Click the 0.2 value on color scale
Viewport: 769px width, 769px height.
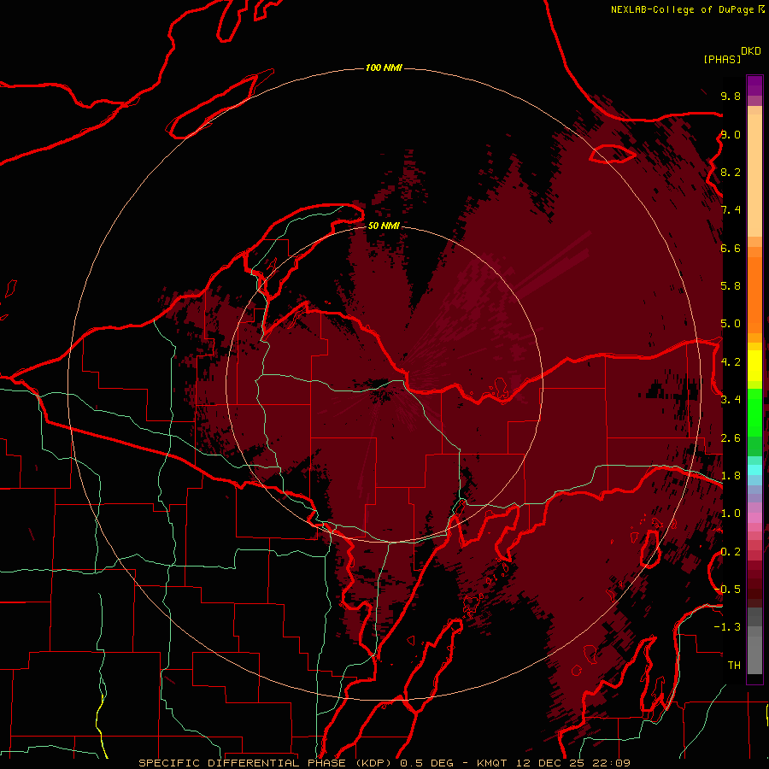pos(731,551)
